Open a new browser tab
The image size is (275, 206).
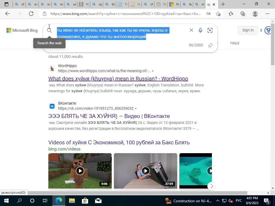click(223, 4)
